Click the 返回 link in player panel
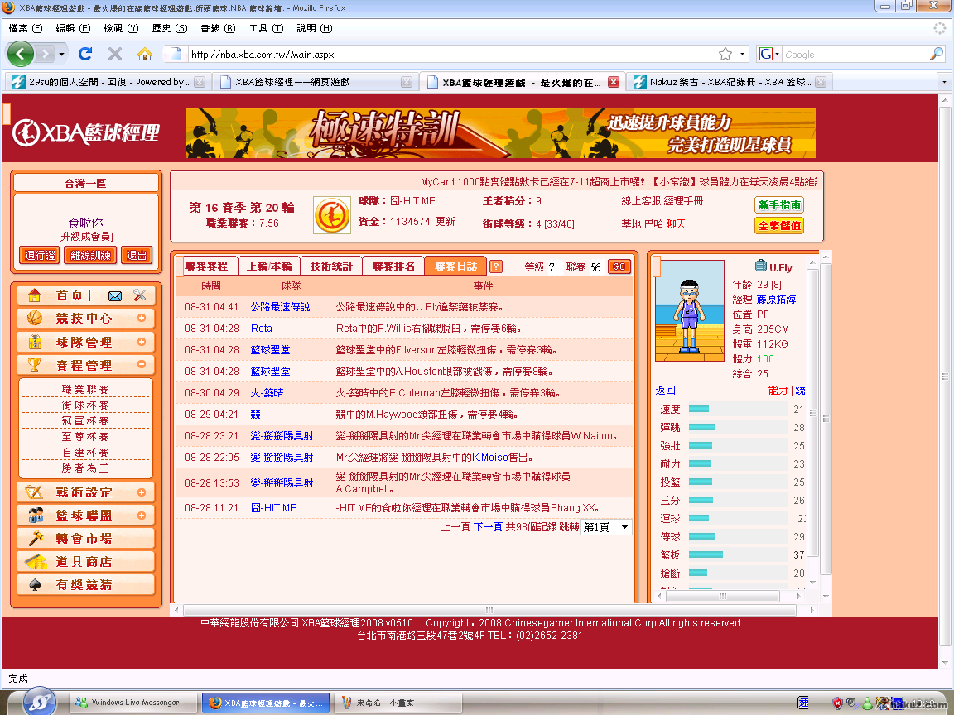The image size is (954, 715). 666,391
